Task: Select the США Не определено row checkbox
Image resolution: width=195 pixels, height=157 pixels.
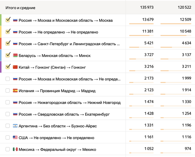Action: point(8,138)
